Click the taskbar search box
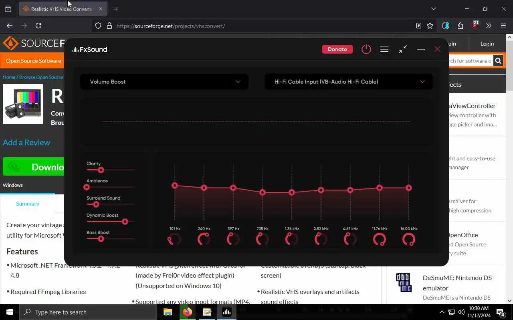This screenshot has width=513, height=320. tap(88, 312)
